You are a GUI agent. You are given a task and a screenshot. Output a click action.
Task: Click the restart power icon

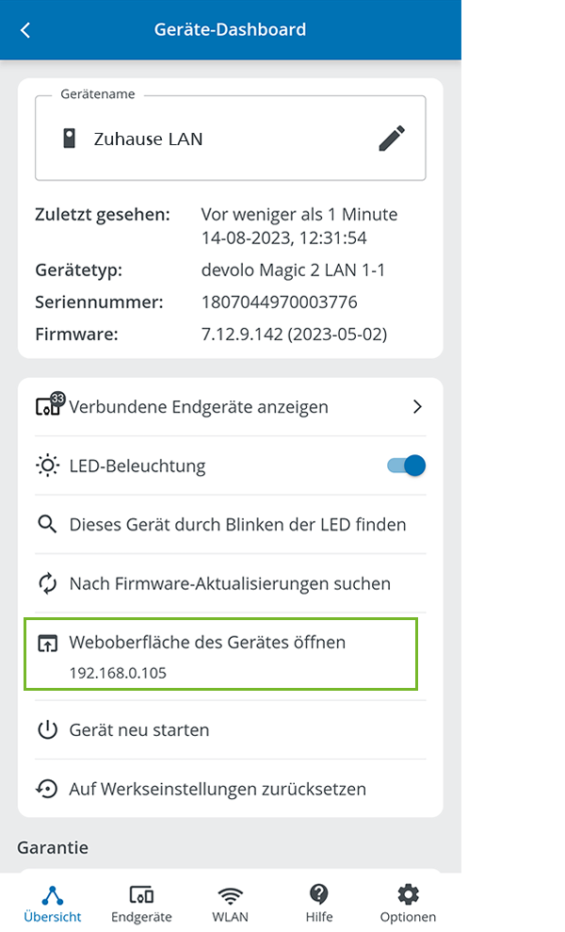point(47,729)
